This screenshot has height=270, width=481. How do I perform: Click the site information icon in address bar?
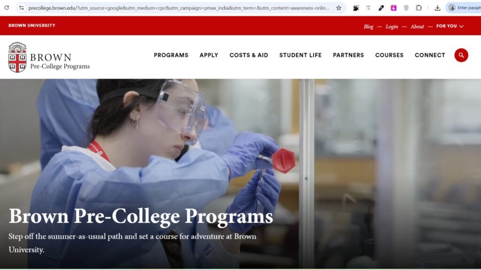[x=22, y=8]
